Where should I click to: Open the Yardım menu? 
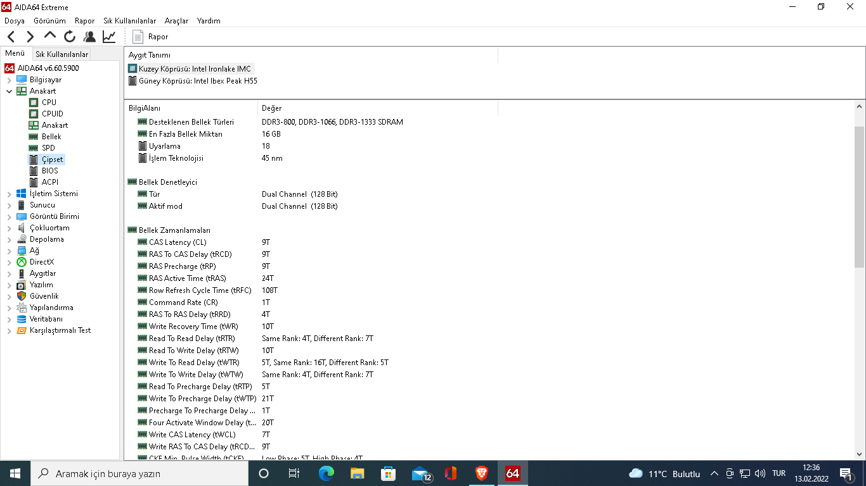(209, 21)
